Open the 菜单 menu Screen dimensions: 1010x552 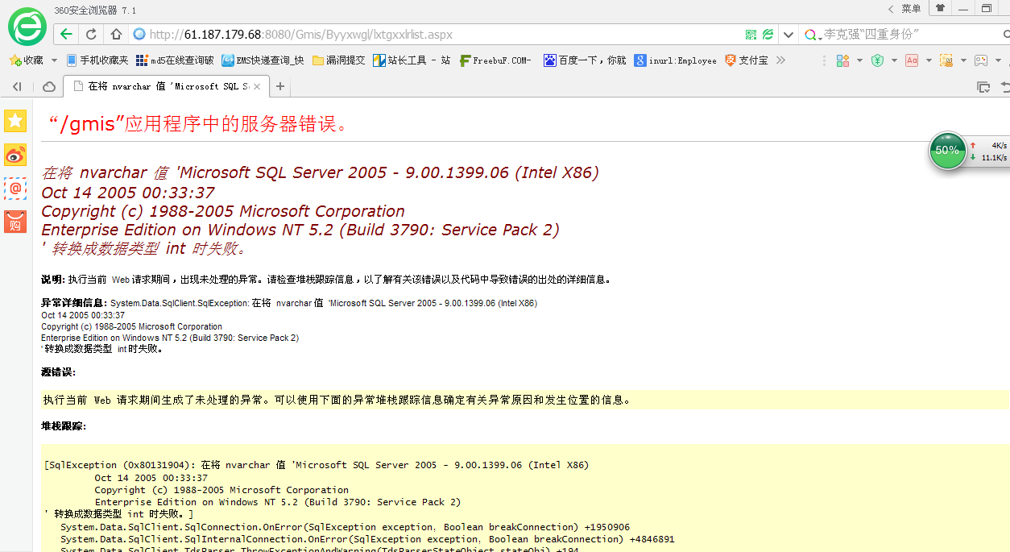coord(911,9)
